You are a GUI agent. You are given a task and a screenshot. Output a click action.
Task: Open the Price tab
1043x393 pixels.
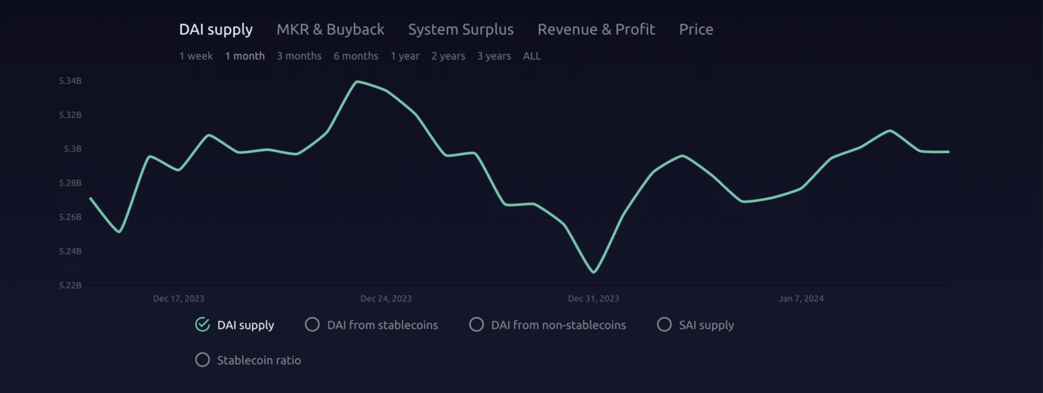(695, 29)
